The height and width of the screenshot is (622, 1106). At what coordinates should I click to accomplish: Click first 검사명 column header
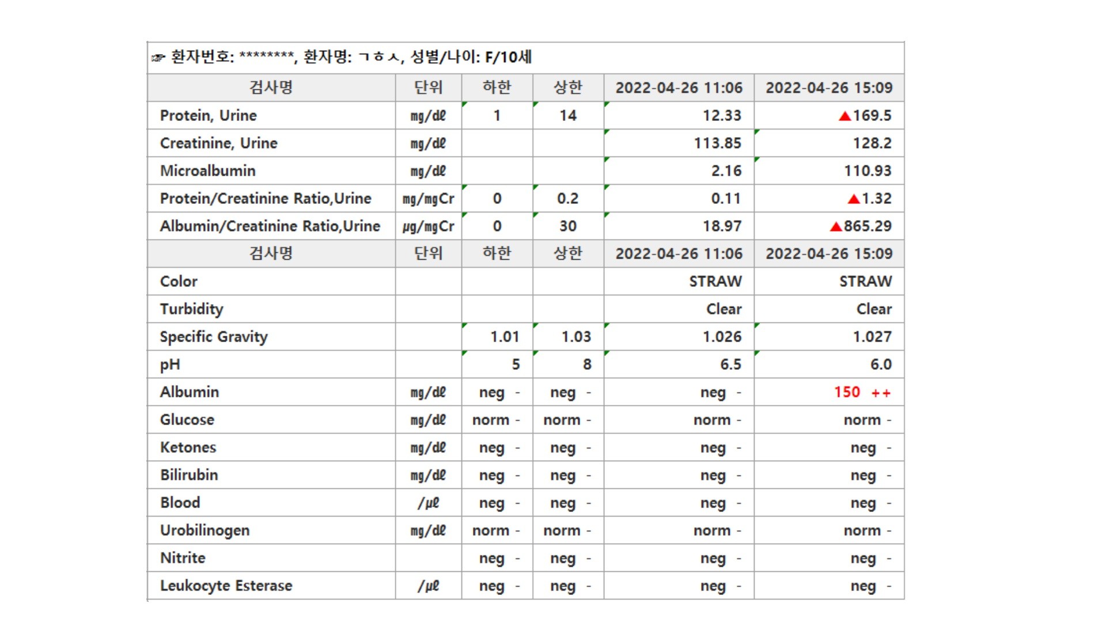pos(271,88)
